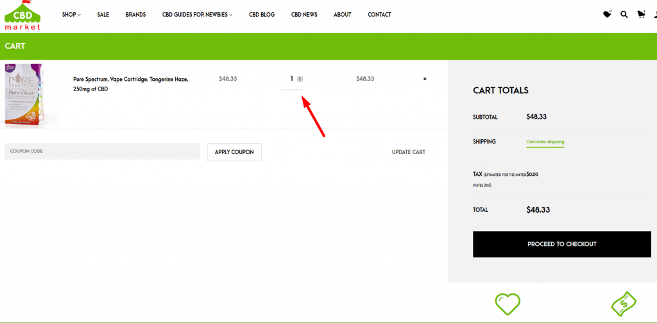Image resolution: width=657 pixels, height=323 pixels.
Task: Click the quantity stepper arrows
Action: point(300,79)
